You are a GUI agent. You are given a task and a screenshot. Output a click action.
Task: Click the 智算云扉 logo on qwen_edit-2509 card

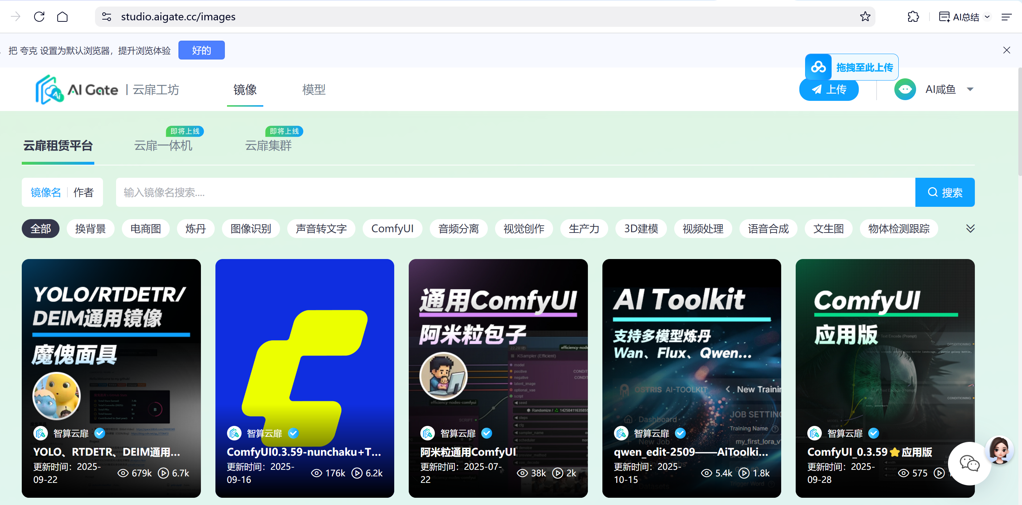point(621,433)
